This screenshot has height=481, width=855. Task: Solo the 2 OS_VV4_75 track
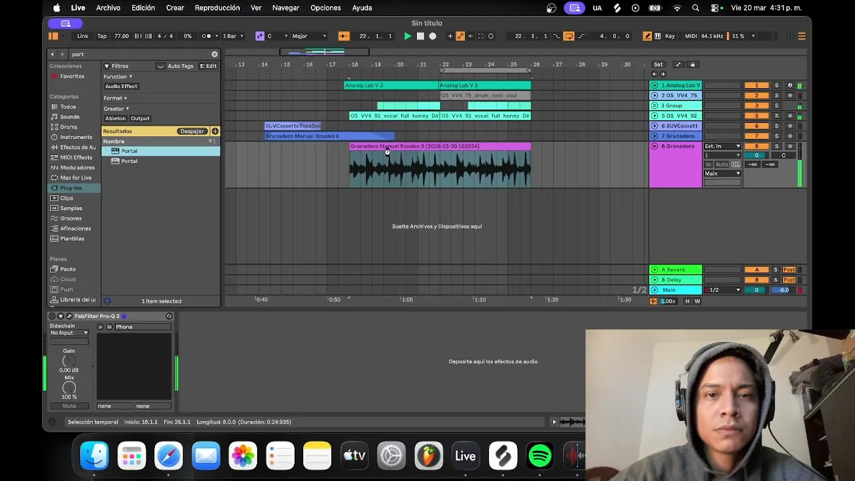point(776,96)
